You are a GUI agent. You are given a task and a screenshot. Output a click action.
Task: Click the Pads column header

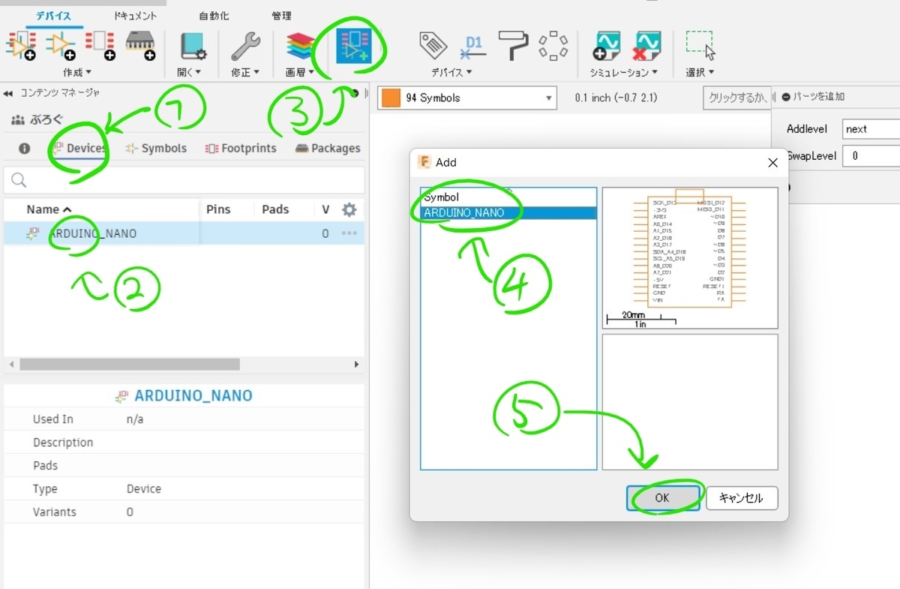[275, 209]
